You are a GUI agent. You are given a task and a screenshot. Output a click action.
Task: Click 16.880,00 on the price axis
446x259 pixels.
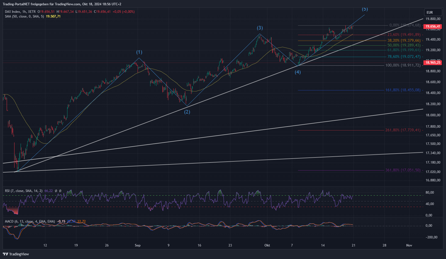(x=433, y=180)
